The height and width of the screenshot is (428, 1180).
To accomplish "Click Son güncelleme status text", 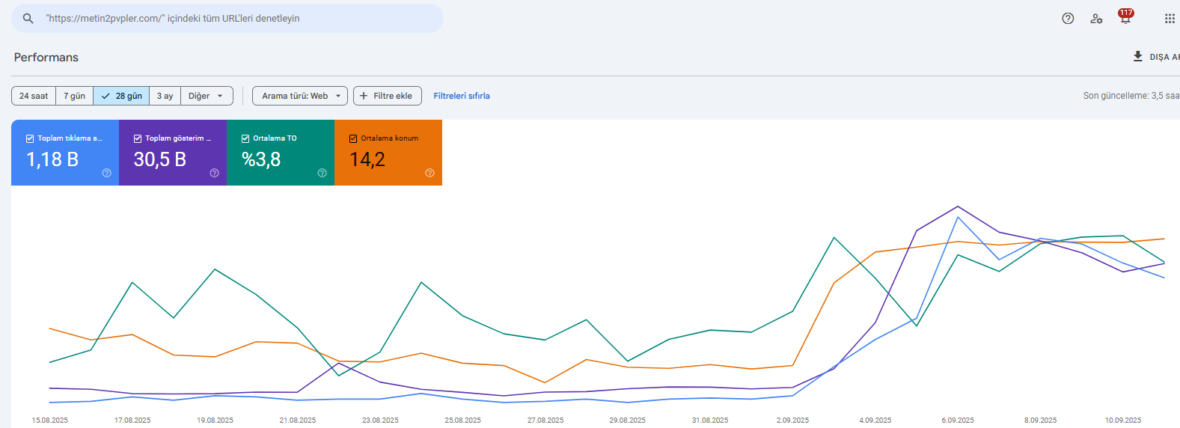I will 1131,96.
